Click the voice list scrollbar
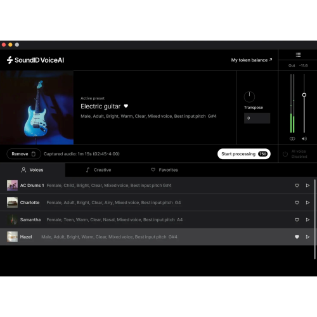 click(315, 219)
